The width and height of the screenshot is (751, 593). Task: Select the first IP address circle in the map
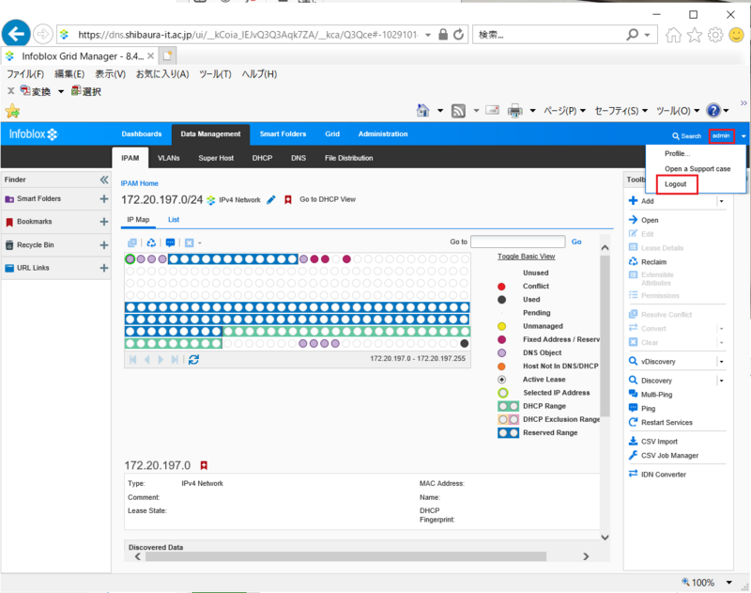pos(130,258)
